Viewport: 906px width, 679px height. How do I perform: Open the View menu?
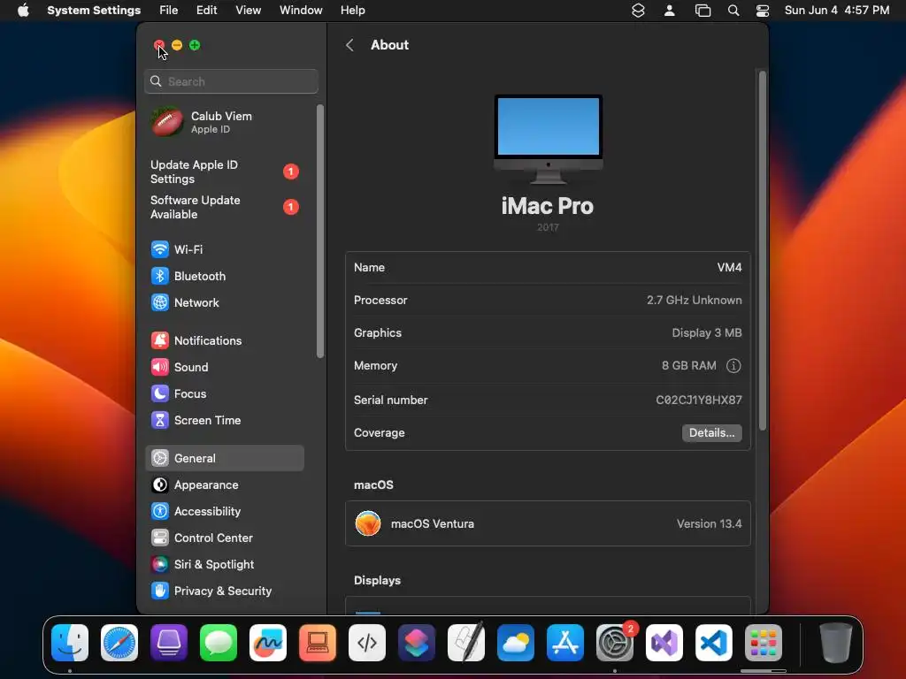coord(248,11)
